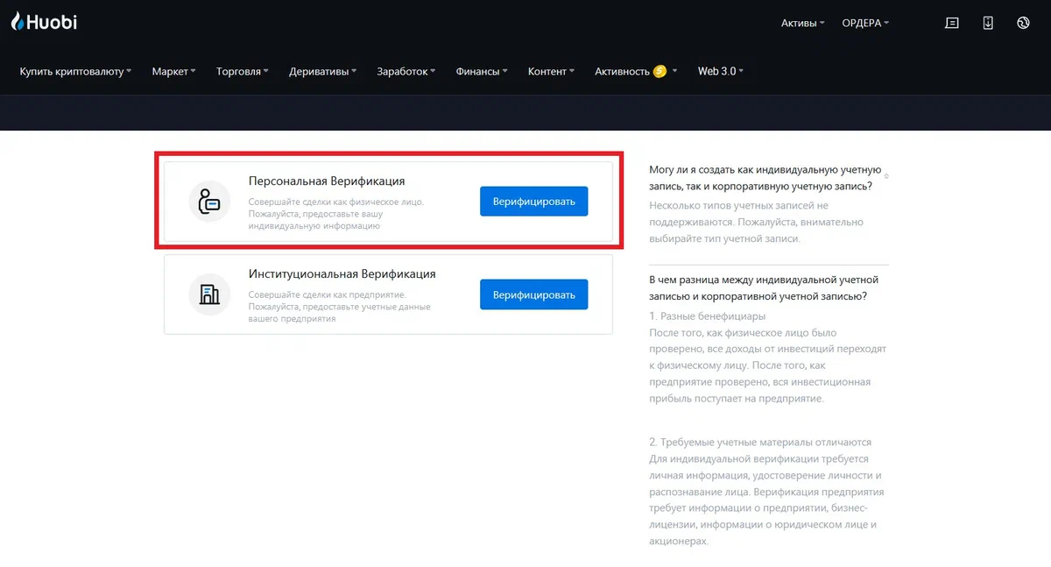Open the Web 3.0 menu

[x=720, y=72]
